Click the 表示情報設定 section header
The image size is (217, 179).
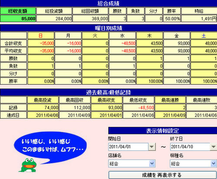(163, 130)
